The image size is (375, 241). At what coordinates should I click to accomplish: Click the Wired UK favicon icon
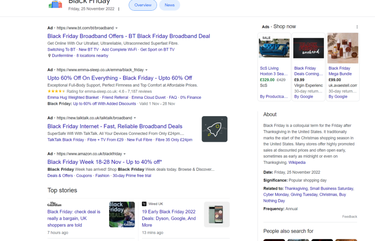tap(144, 204)
